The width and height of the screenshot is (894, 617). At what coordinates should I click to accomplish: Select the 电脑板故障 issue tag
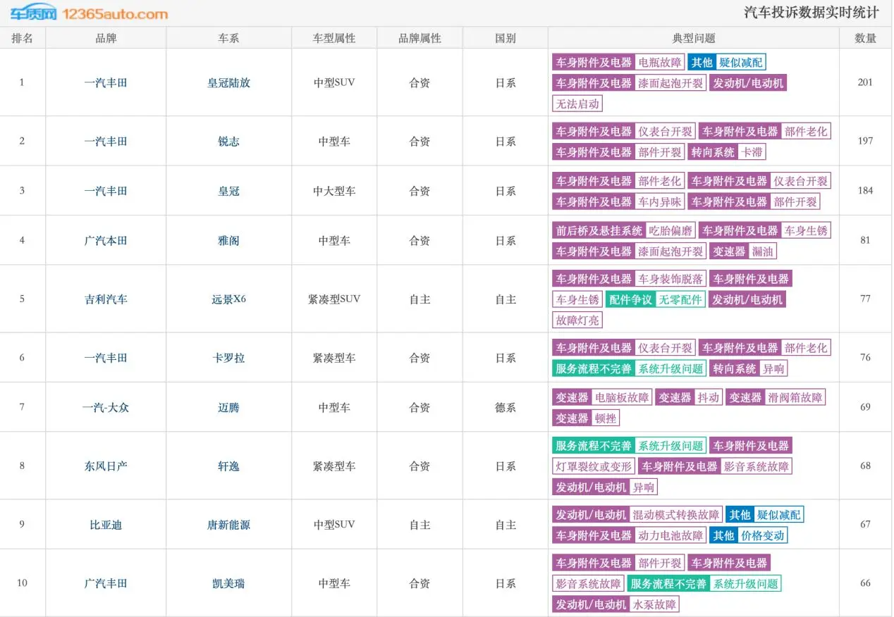pos(622,397)
